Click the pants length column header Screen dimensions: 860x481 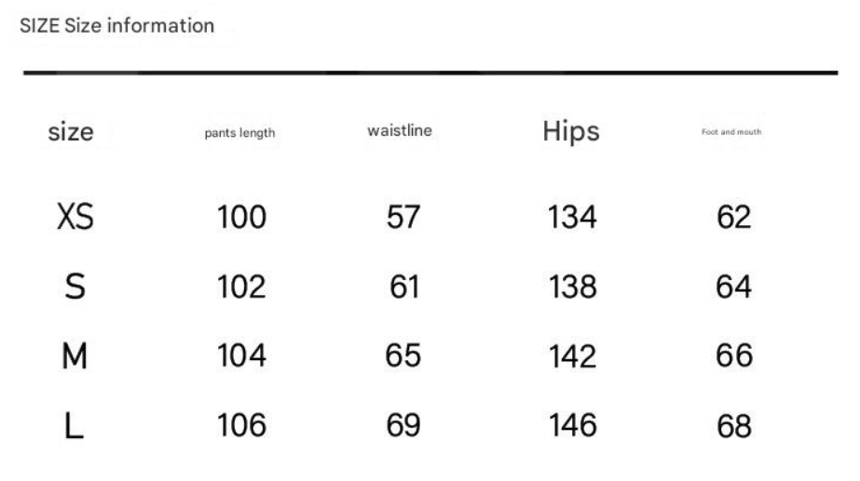(x=239, y=133)
